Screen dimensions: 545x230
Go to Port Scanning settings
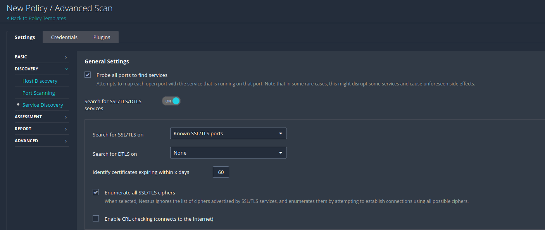coord(39,93)
